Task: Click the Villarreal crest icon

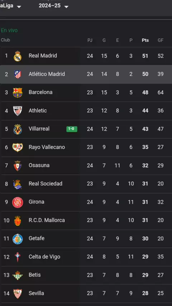Action: pyautogui.click(x=18, y=129)
